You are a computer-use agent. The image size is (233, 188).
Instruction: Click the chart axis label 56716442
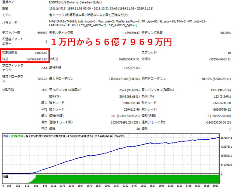(226, 138)
